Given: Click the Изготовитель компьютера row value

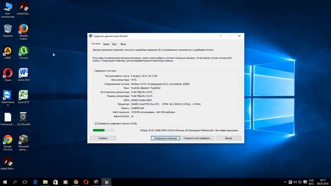Looking at the screenshot, I should coord(142,92).
